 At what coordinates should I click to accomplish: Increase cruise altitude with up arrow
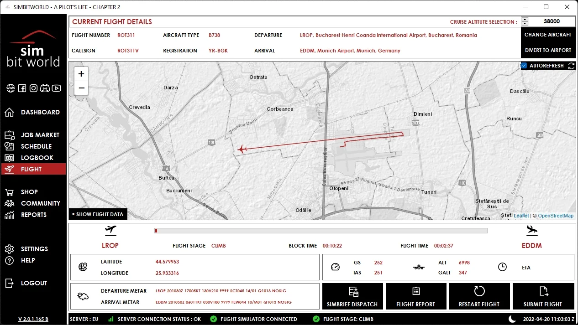[525, 20]
